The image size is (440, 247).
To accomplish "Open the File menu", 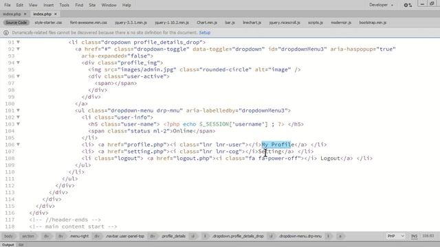I will pos(8,5).
